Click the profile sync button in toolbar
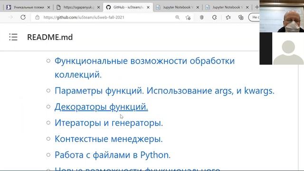 pyautogui.click(x=254, y=17)
